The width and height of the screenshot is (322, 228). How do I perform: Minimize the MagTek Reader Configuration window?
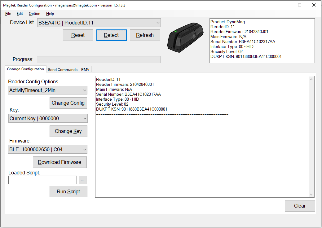[285, 5]
